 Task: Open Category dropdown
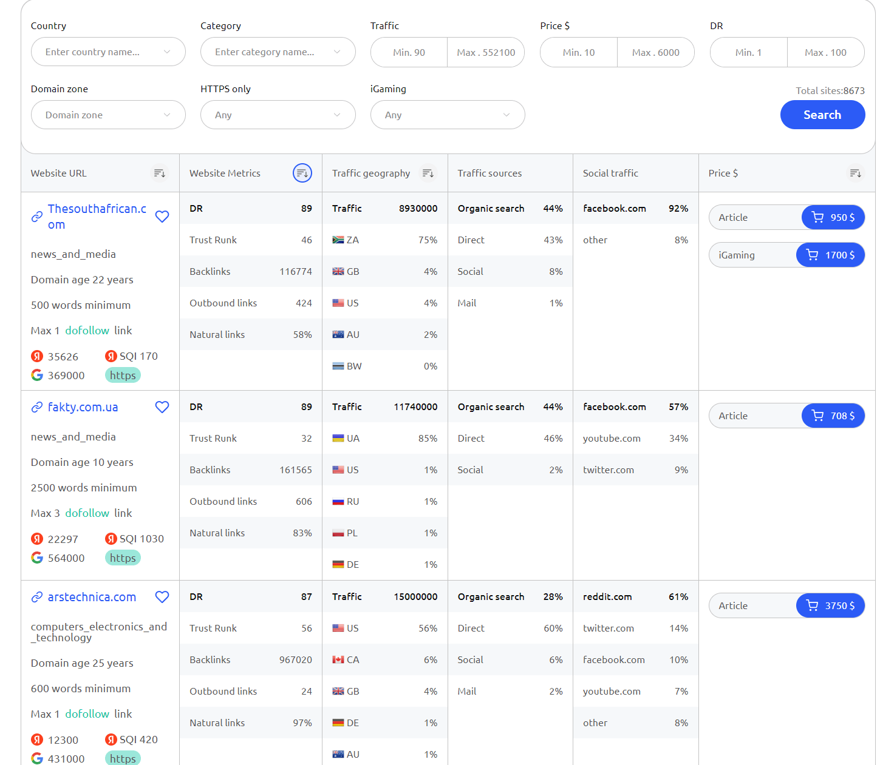278,52
